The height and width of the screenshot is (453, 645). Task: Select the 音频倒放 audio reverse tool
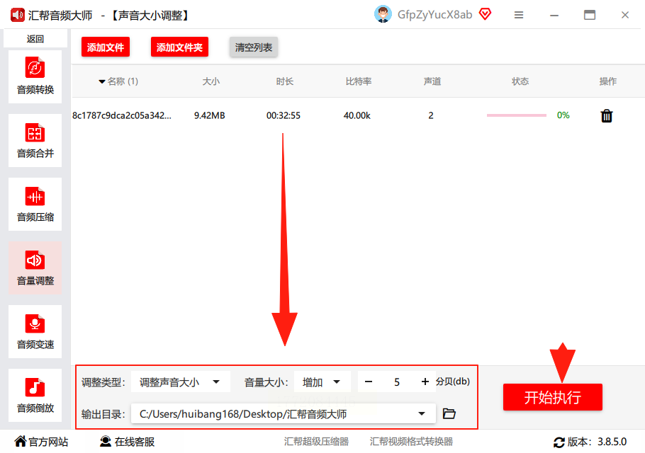point(35,395)
